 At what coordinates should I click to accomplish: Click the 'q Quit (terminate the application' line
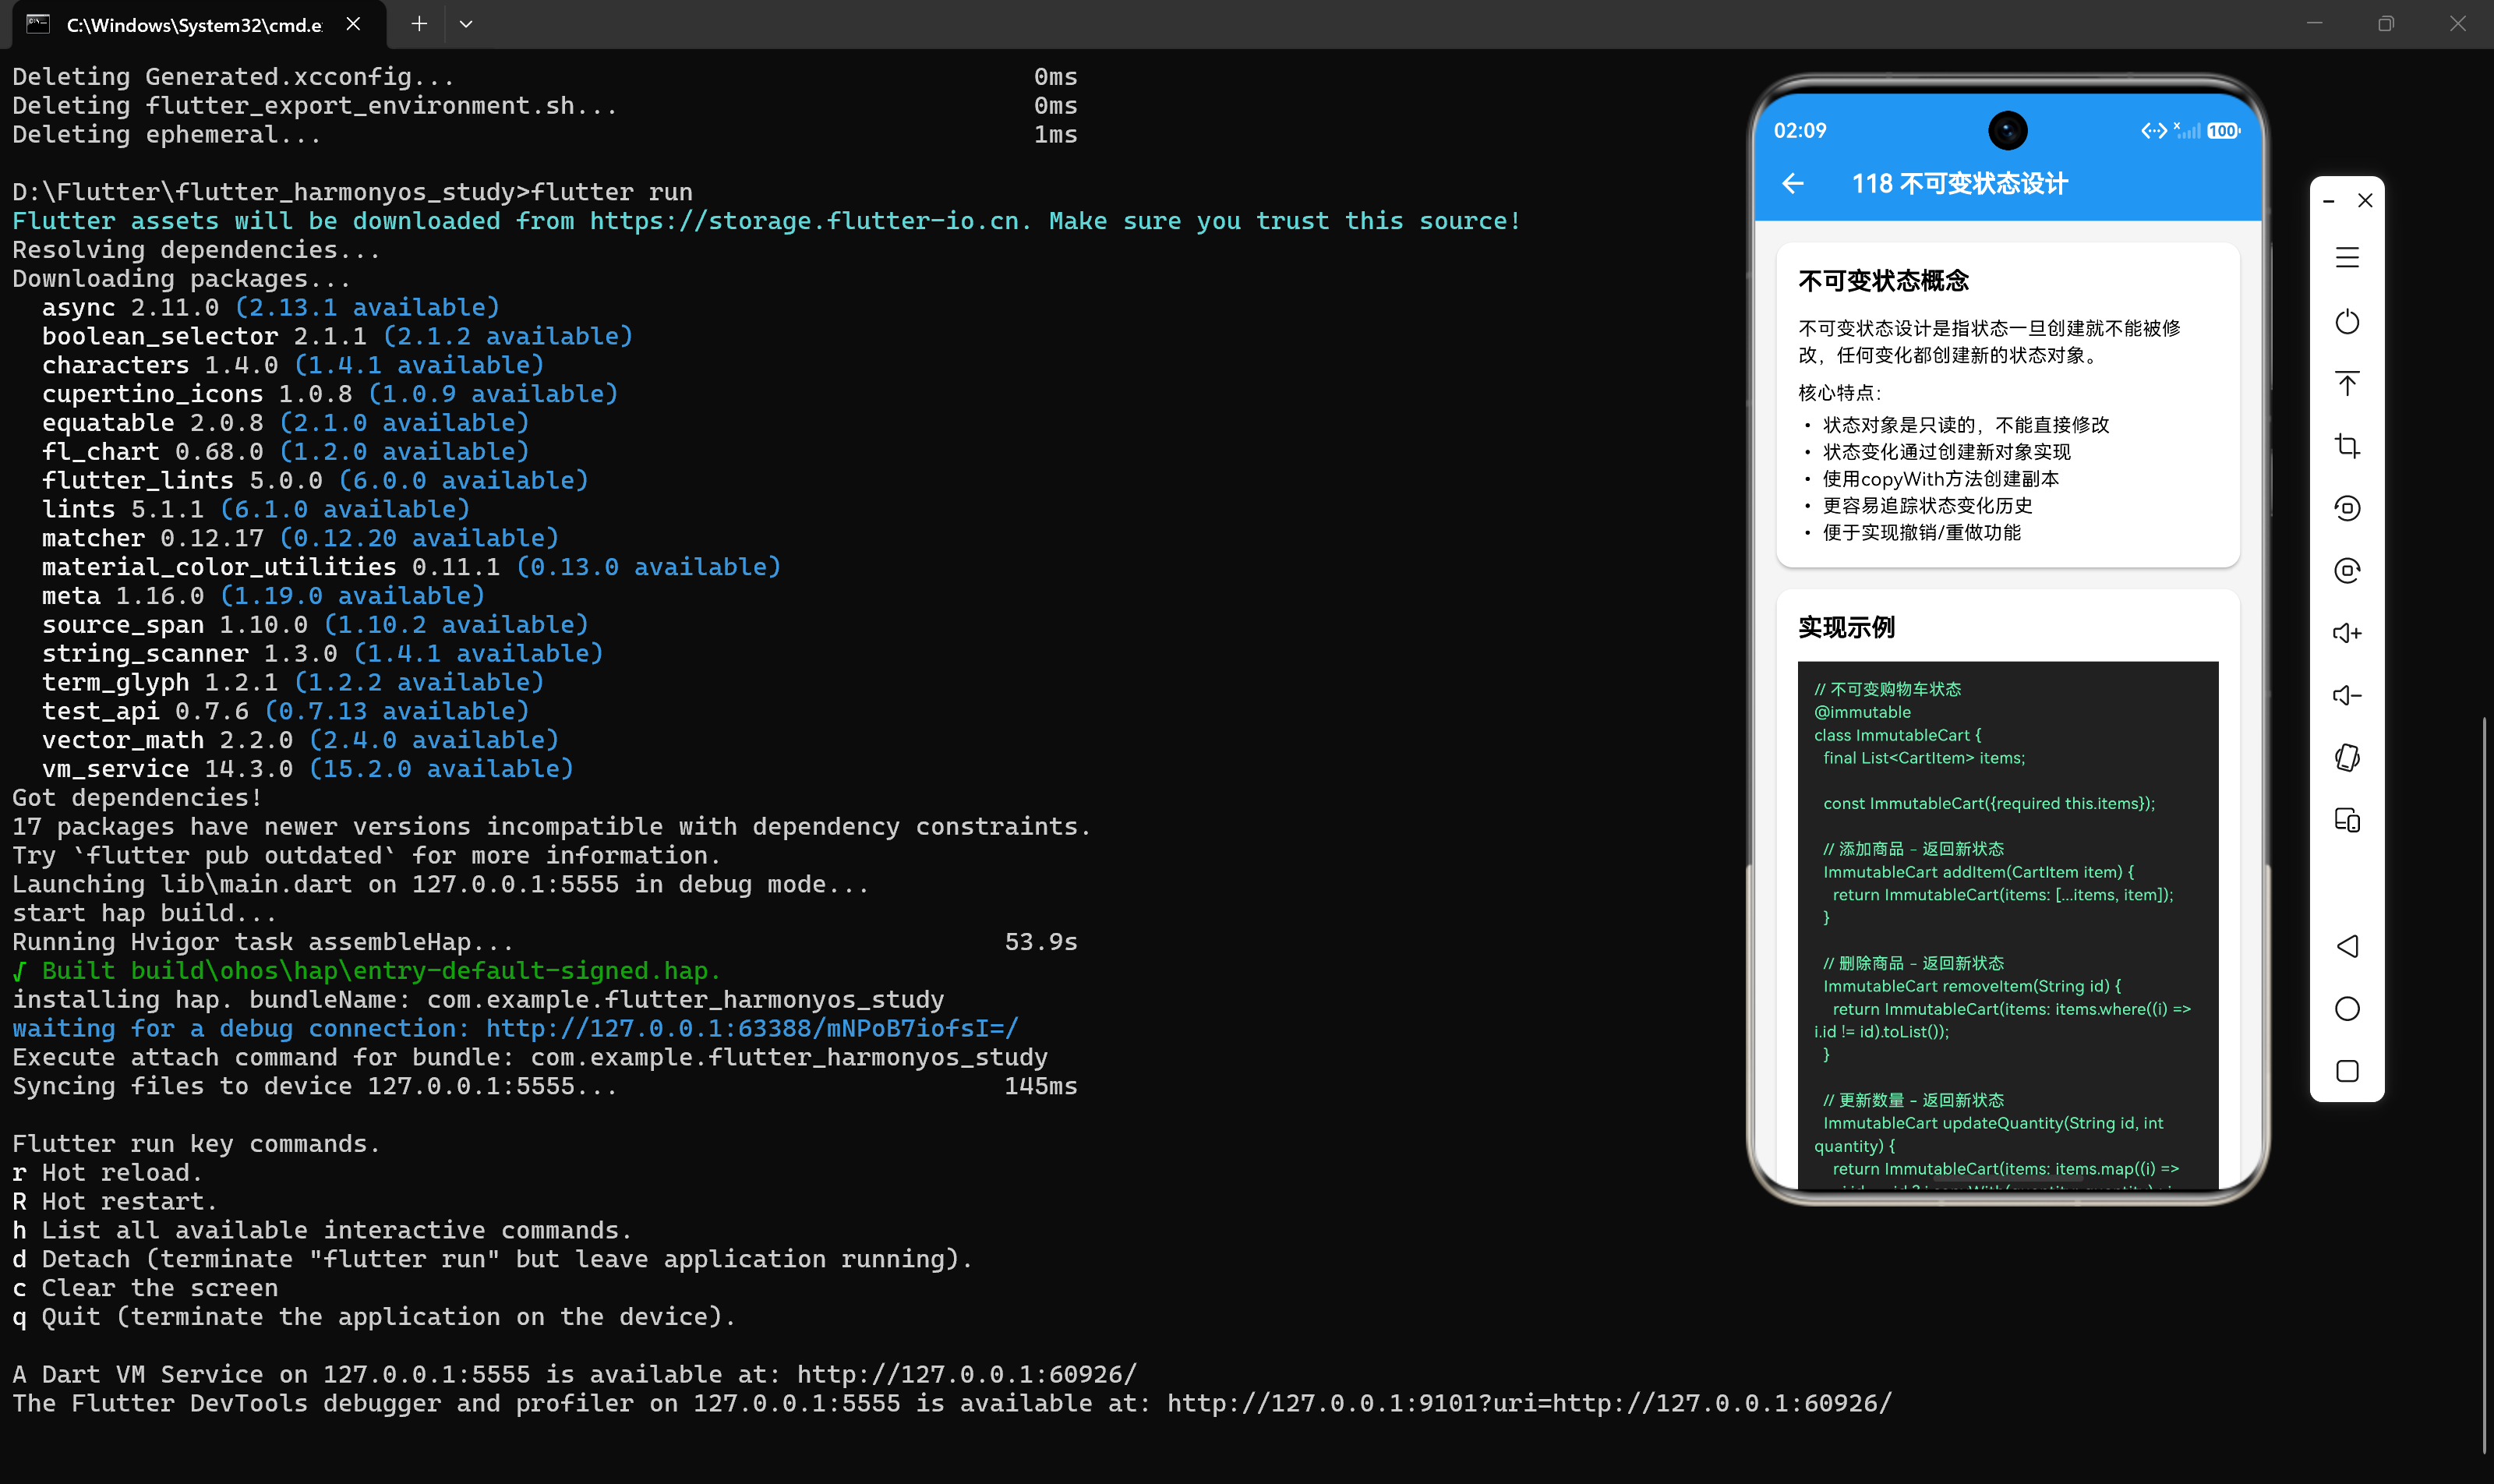tap(374, 1316)
